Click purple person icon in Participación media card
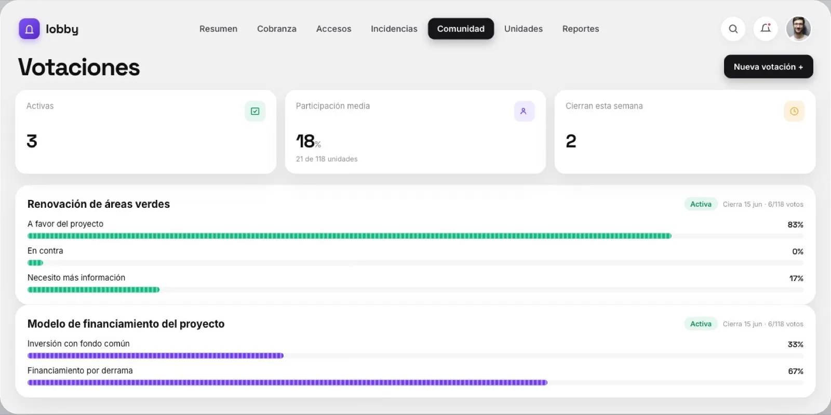The height and width of the screenshot is (415, 831). point(524,111)
